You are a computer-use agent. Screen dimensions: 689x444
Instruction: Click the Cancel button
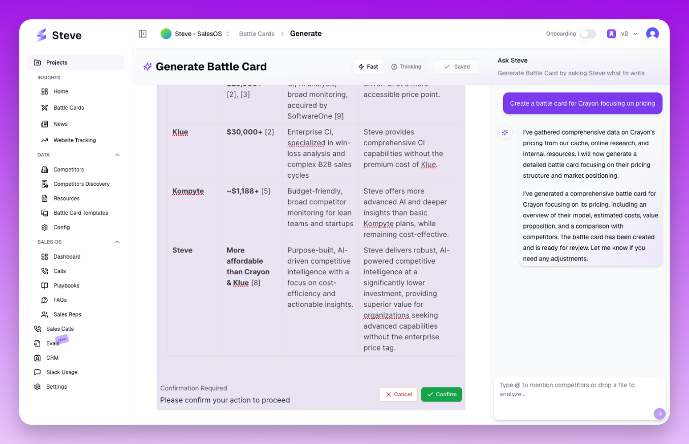click(x=398, y=394)
